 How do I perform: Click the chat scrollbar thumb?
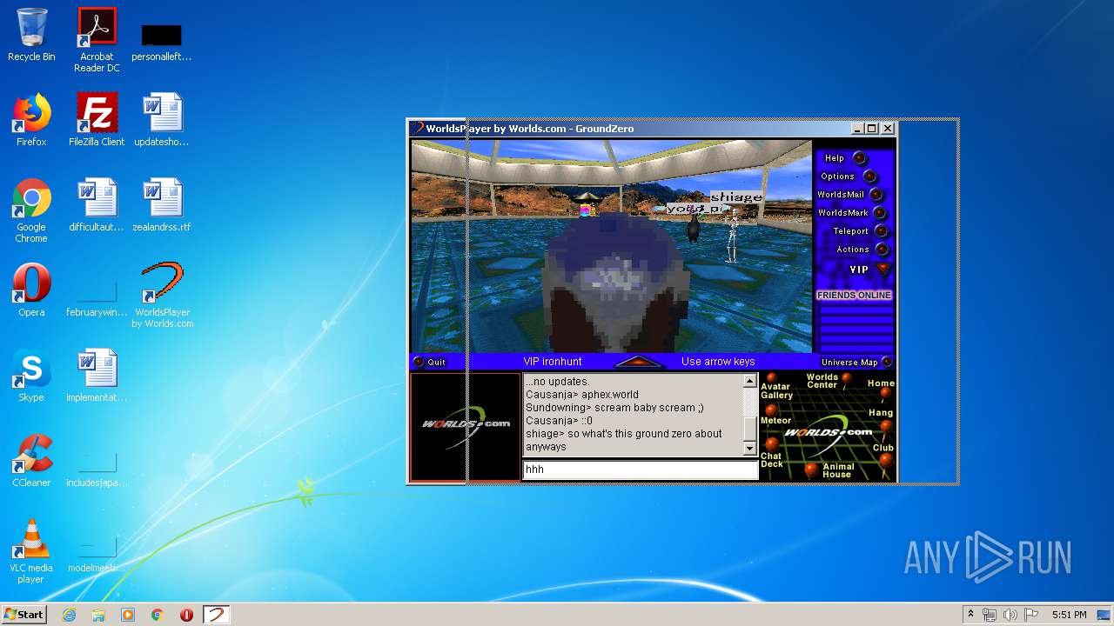pyautogui.click(x=750, y=429)
